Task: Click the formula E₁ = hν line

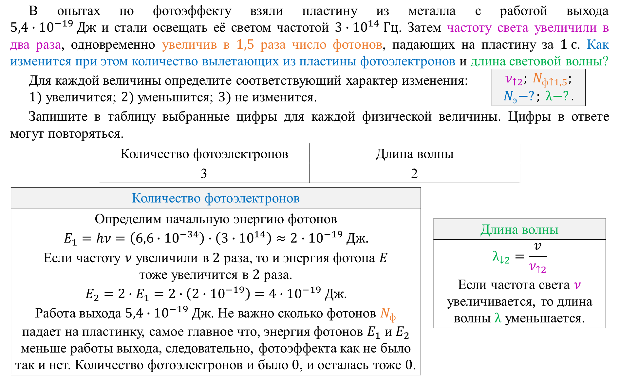Action: 216,238
